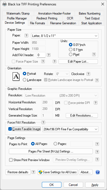Open the Rotate angle dropdown
Image resolution: width=107 pixels, height=190 pixels.
pyautogui.click(x=62, y=74)
